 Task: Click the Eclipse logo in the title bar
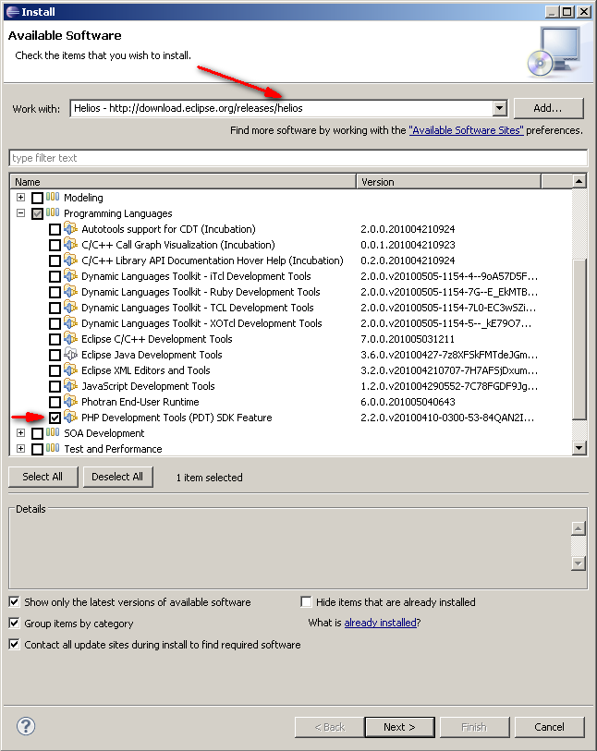tap(12, 11)
